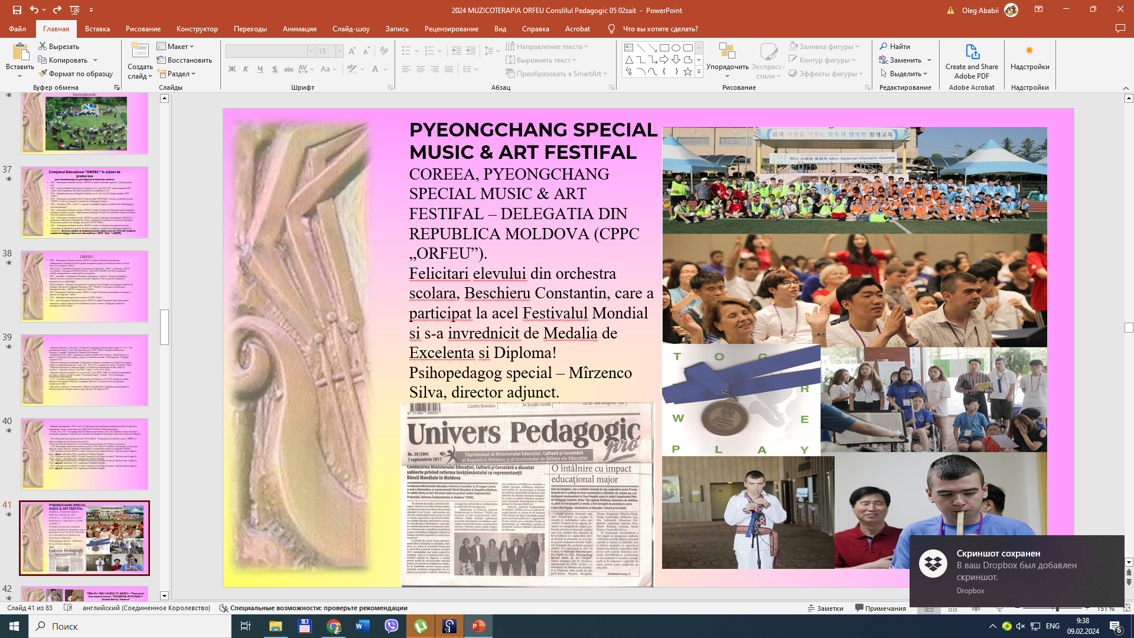Expand the Выделить select menu
Screen dimensions: 1134x638
[904, 73]
